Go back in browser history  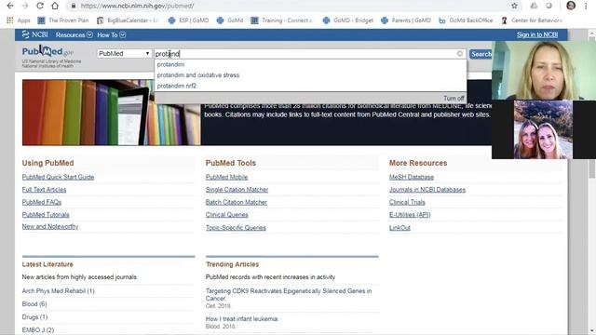pyautogui.click(x=10, y=6)
